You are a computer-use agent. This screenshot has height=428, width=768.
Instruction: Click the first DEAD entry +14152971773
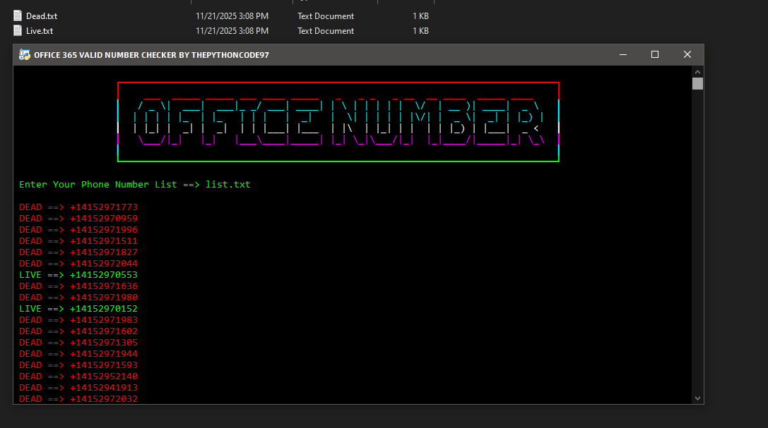click(78, 207)
